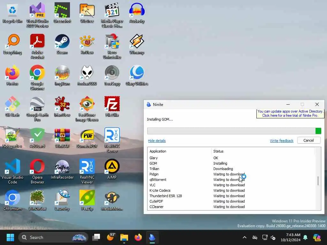Viewport: 327px width, 245px height.
Task: Launch Visual Studio 2022 Preview shortcut
Action: click(x=37, y=15)
